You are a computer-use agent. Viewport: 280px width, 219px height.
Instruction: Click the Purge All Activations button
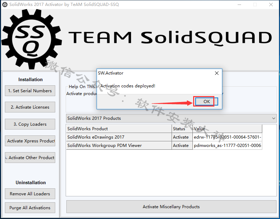(30, 208)
